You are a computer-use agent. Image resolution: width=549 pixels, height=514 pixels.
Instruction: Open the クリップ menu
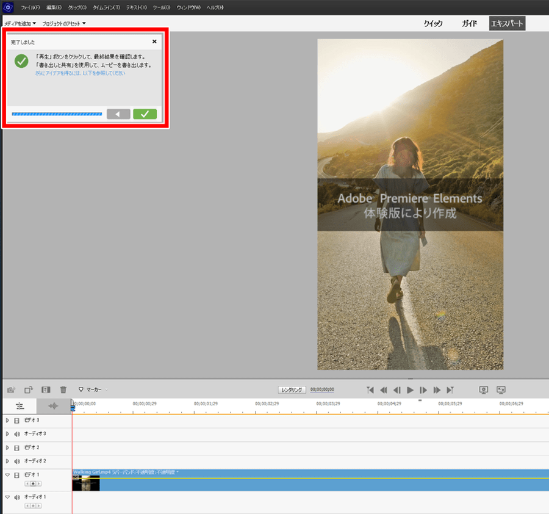[x=77, y=7]
